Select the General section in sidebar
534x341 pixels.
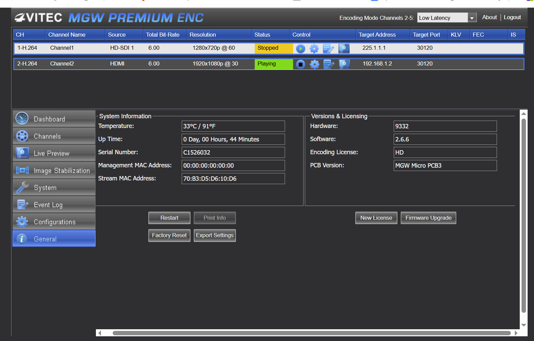(x=54, y=239)
